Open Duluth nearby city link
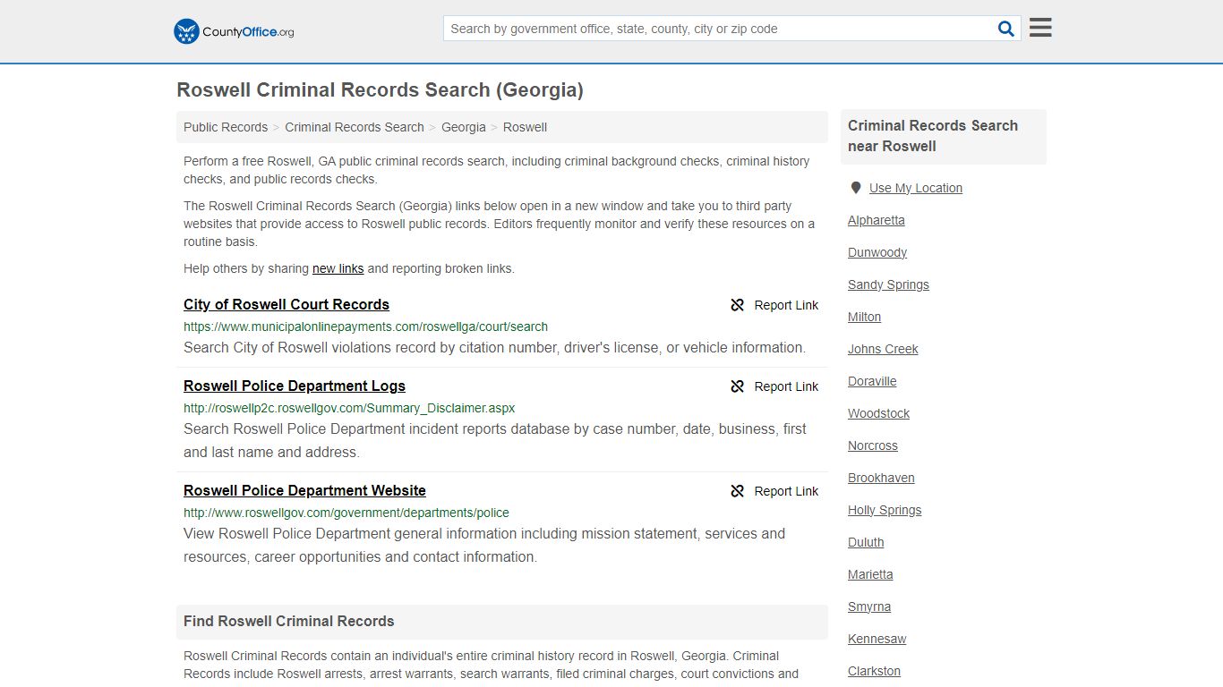Image resolution: width=1223 pixels, height=687 pixels. coord(866,542)
